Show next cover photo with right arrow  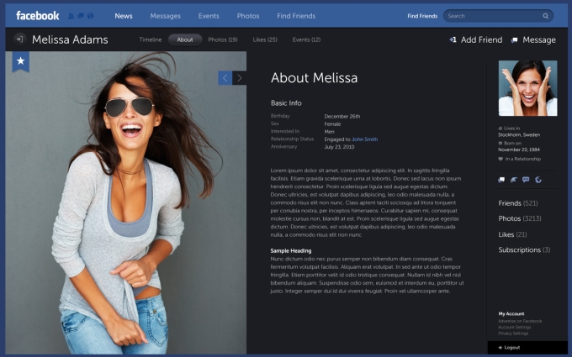click(239, 78)
